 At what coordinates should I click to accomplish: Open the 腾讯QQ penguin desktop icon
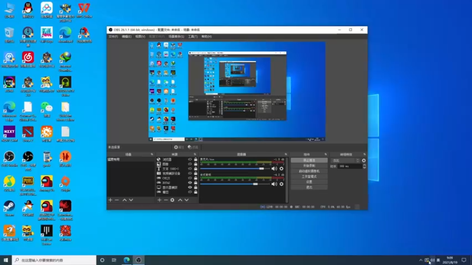[x=28, y=10]
